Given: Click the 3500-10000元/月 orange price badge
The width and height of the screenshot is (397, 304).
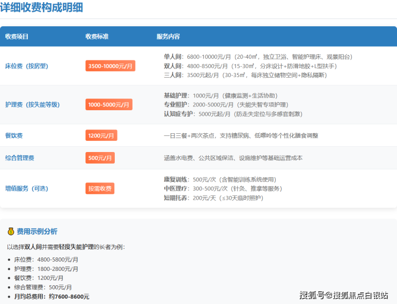Looking at the screenshot, I should pyautogui.click(x=110, y=66).
